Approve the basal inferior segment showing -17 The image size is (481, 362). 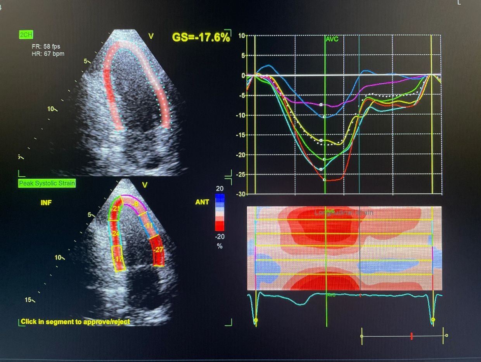(x=119, y=258)
